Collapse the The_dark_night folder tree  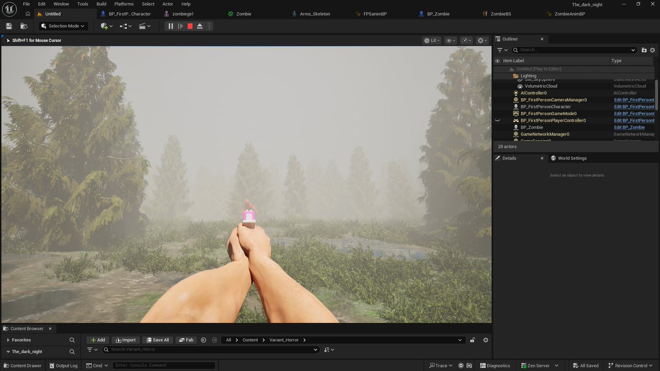pos(8,352)
